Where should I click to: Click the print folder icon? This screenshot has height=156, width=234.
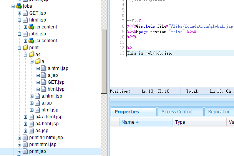click(25, 48)
